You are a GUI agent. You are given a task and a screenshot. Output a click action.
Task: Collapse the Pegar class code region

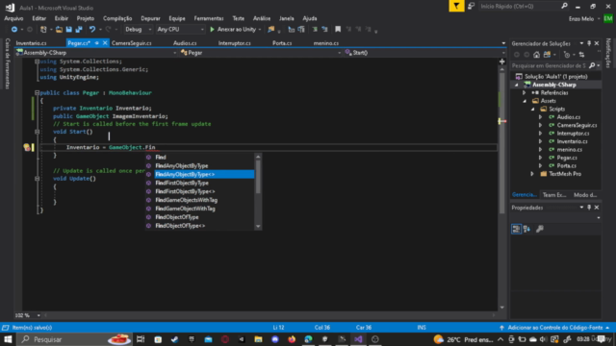click(37, 93)
